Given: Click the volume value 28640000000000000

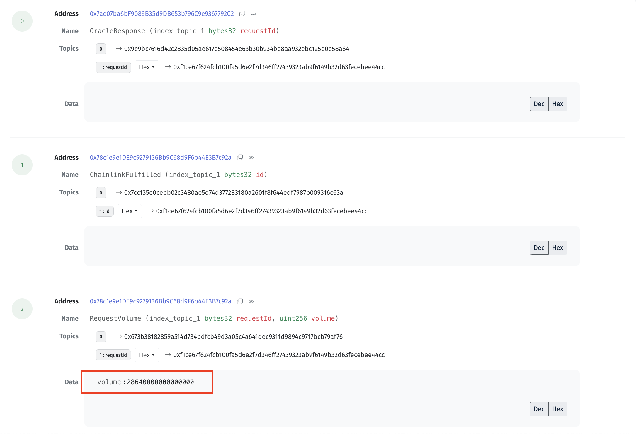Looking at the screenshot, I should click(160, 382).
